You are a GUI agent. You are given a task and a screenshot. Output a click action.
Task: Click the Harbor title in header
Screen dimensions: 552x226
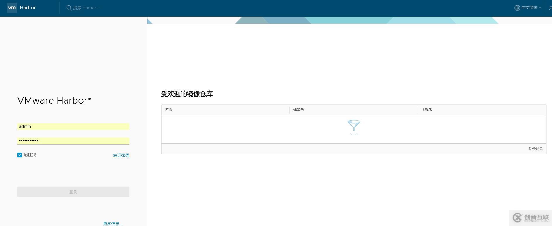pos(28,8)
